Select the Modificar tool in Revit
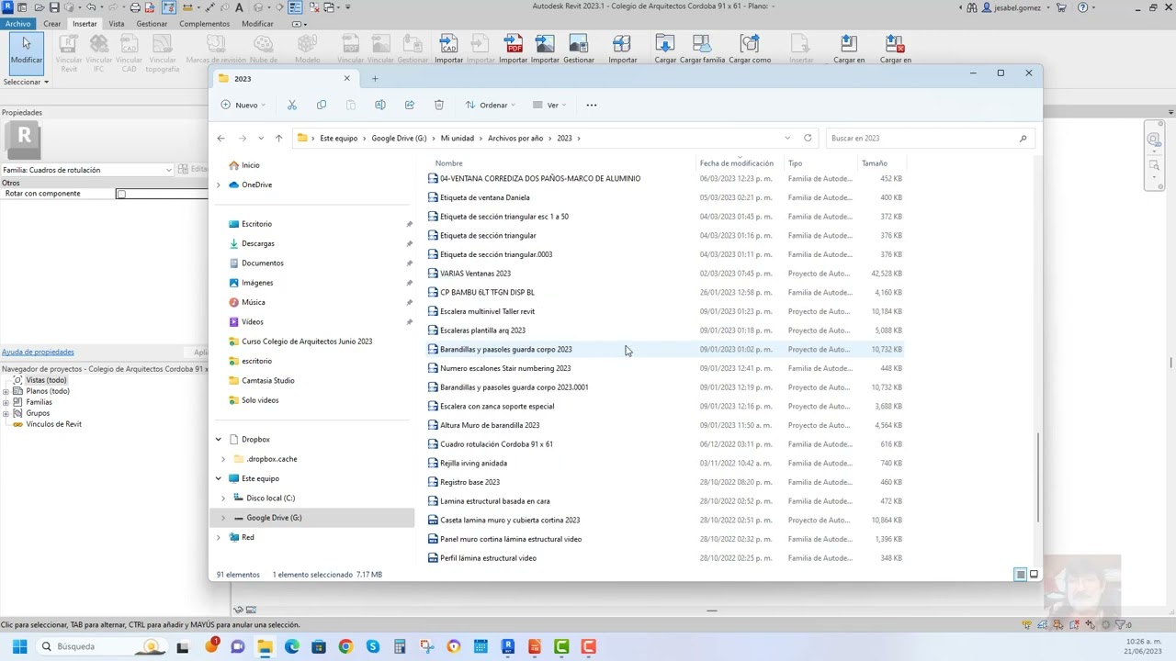The width and height of the screenshot is (1176, 661). [26, 50]
